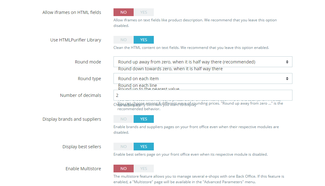This screenshot has height=186, width=325.
Task: Click YES for Display brands and suppliers
Action: click(144, 119)
